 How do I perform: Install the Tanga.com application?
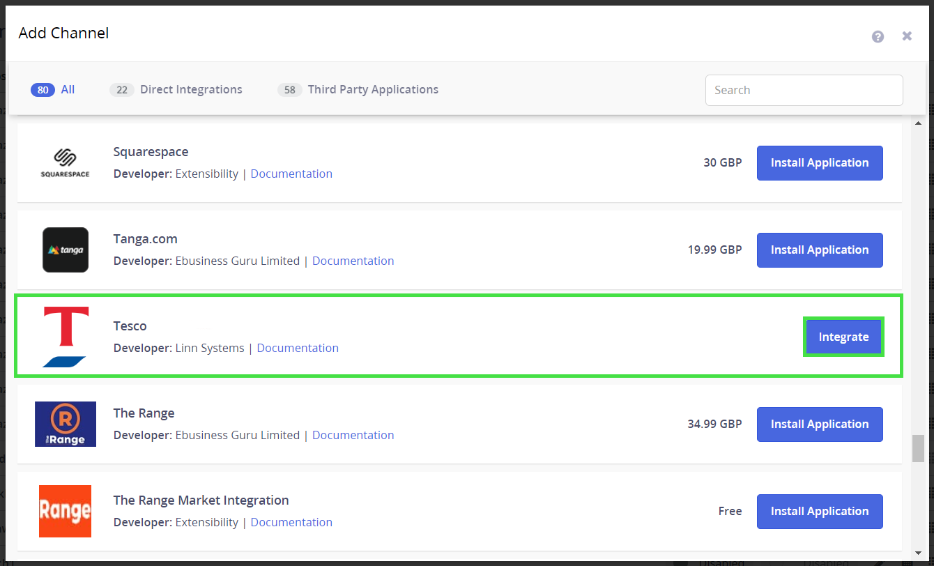tap(820, 250)
